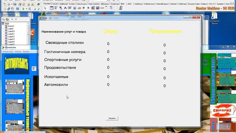Open the Decision Cube palette tab
The image size is (236, 133).
pyautogui.click(x=194, y=4)
